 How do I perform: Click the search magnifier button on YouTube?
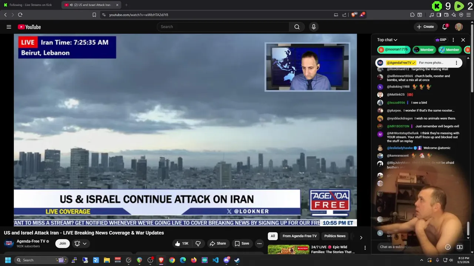pyautogui.click(x=297, y=27)
